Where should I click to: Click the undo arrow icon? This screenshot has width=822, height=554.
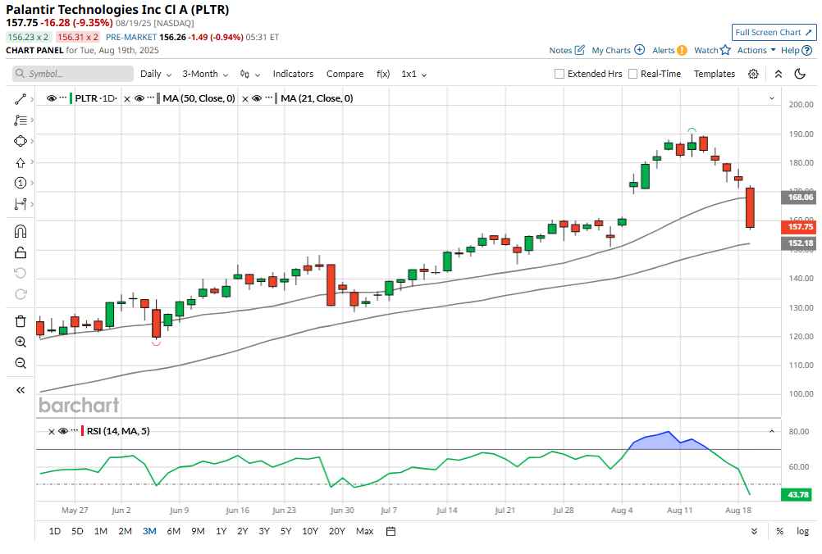tap(21, 273)
